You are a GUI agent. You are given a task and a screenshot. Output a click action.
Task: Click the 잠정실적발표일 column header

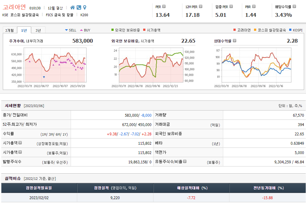click(39, 188)
